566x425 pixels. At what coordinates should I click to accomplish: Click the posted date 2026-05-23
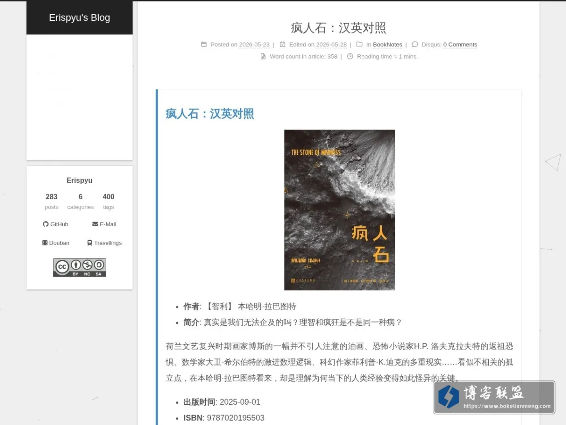pyautogui.click(x=254, y=45)
